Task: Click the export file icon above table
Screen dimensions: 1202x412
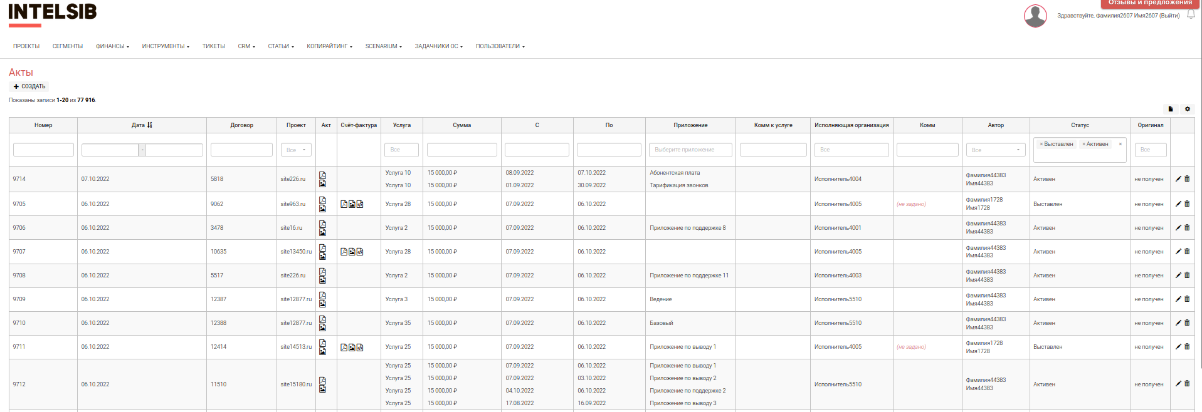Action: coord(1170,109)
